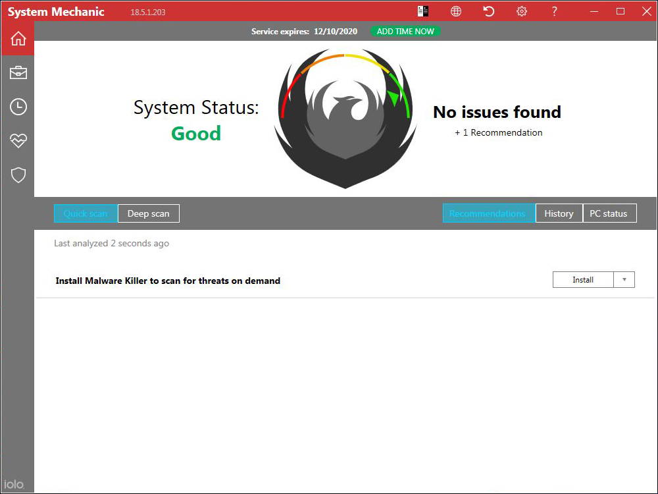
Task: Click the System Mechanic title text
Action: [56, 12]
